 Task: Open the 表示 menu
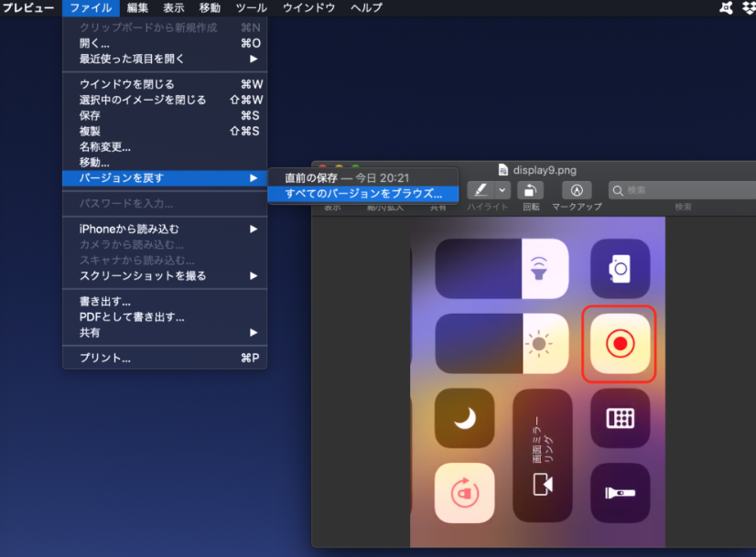pos(174,7)
